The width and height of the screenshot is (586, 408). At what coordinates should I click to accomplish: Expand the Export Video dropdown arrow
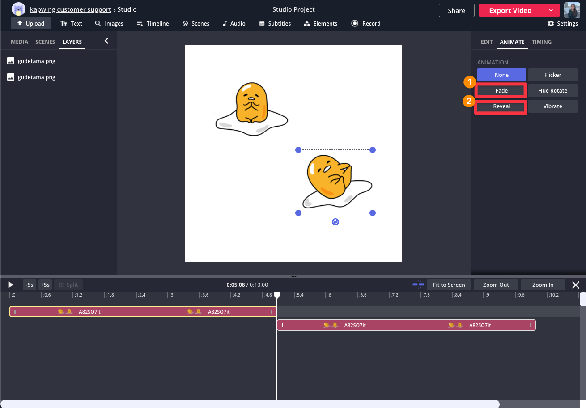pos(551,10)
